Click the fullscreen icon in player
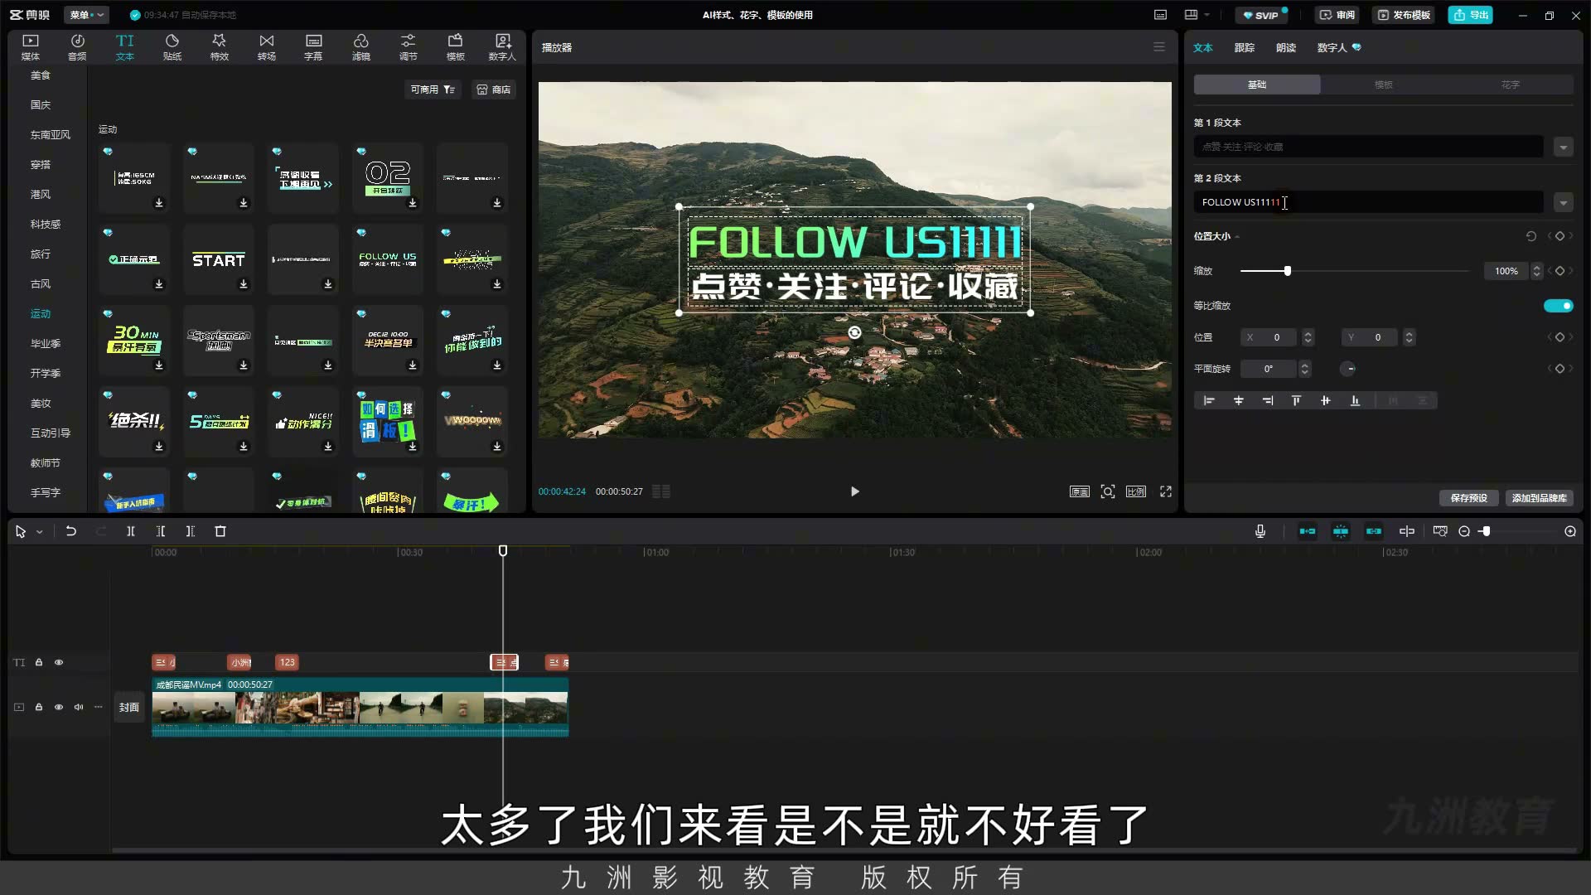The width and height of the screenshot is (1591, 895). point(1166,491)
